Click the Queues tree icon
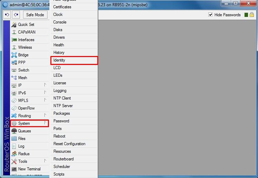 pos(14,131)
